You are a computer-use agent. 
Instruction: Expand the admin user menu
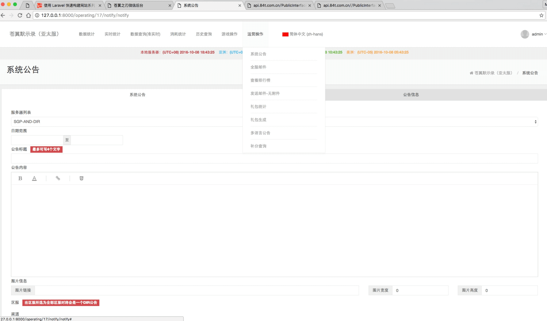[534, 34]
